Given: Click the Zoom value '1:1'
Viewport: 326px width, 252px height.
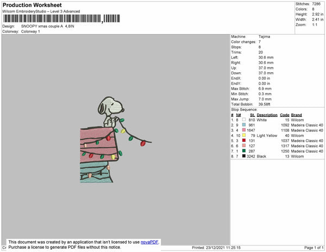Looking at the screenshot, I should (315, 25).
